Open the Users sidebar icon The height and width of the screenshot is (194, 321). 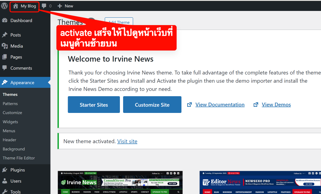(x=5, y=181)
